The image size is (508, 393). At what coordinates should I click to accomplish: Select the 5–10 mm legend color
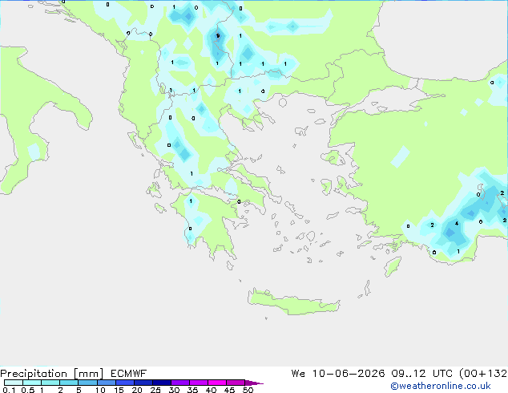pos(87,383)
